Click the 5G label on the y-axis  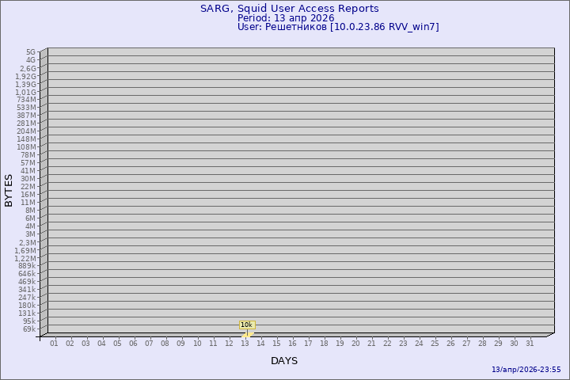(x=31, y=52)
